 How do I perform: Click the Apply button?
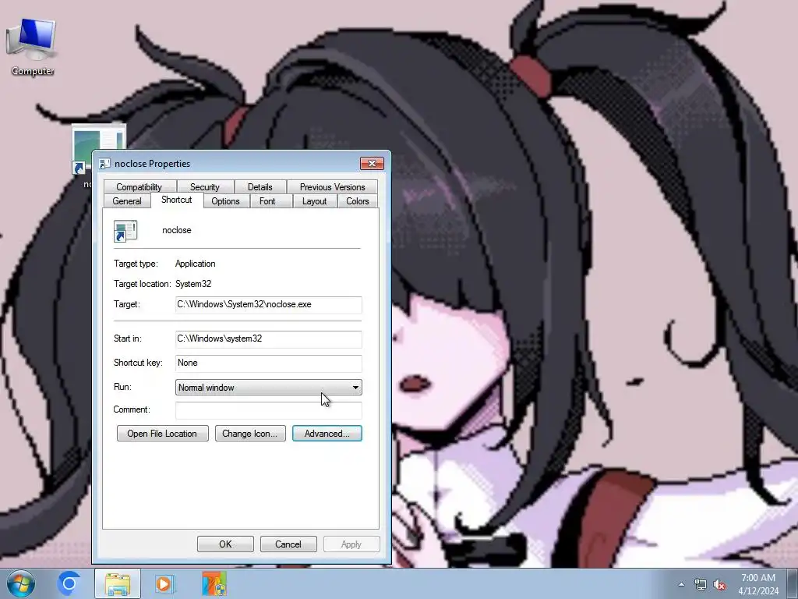(351, 544)
